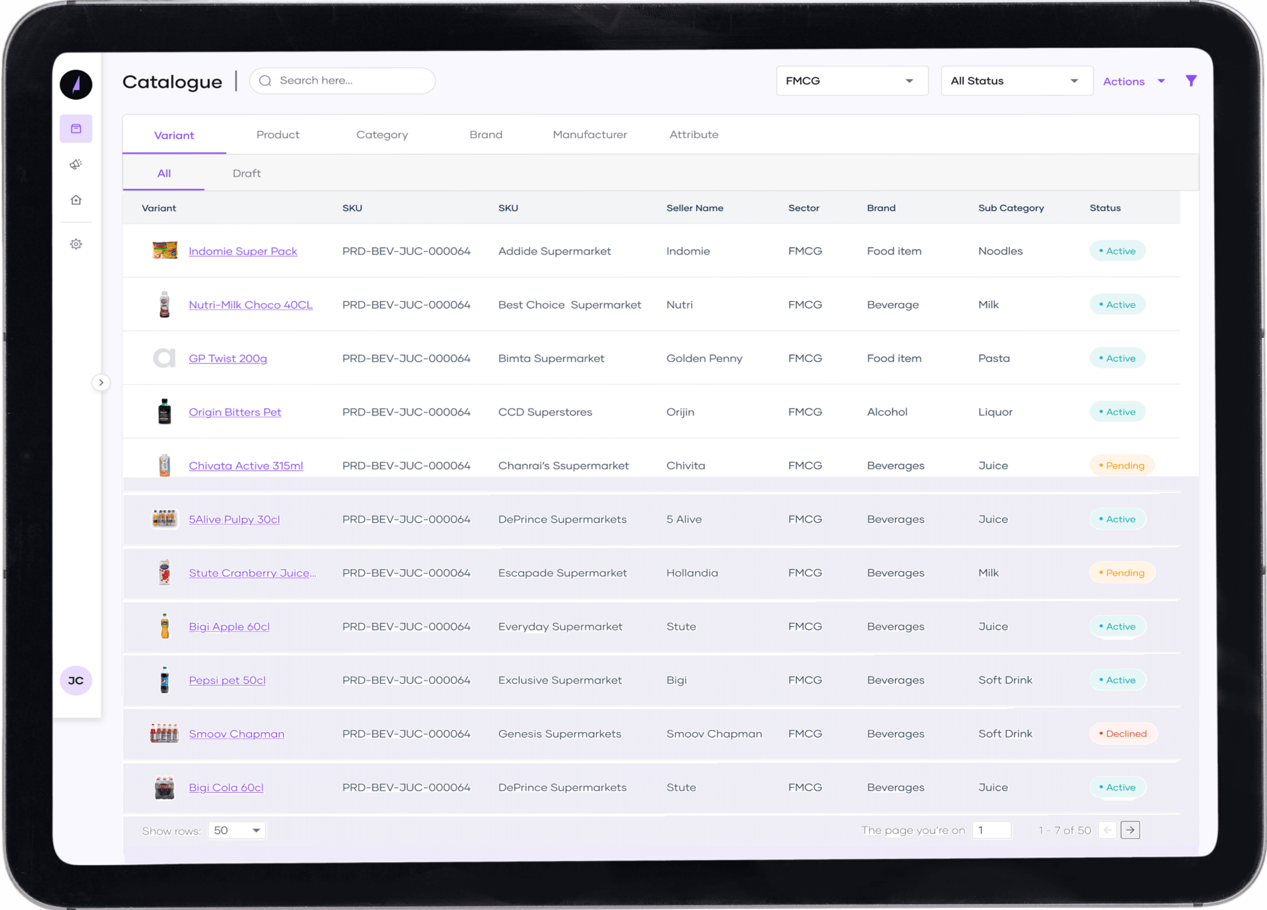Open the FMCG sector dropdown
This screenshot has width=1267, height=910.
[x=851, y=81]
